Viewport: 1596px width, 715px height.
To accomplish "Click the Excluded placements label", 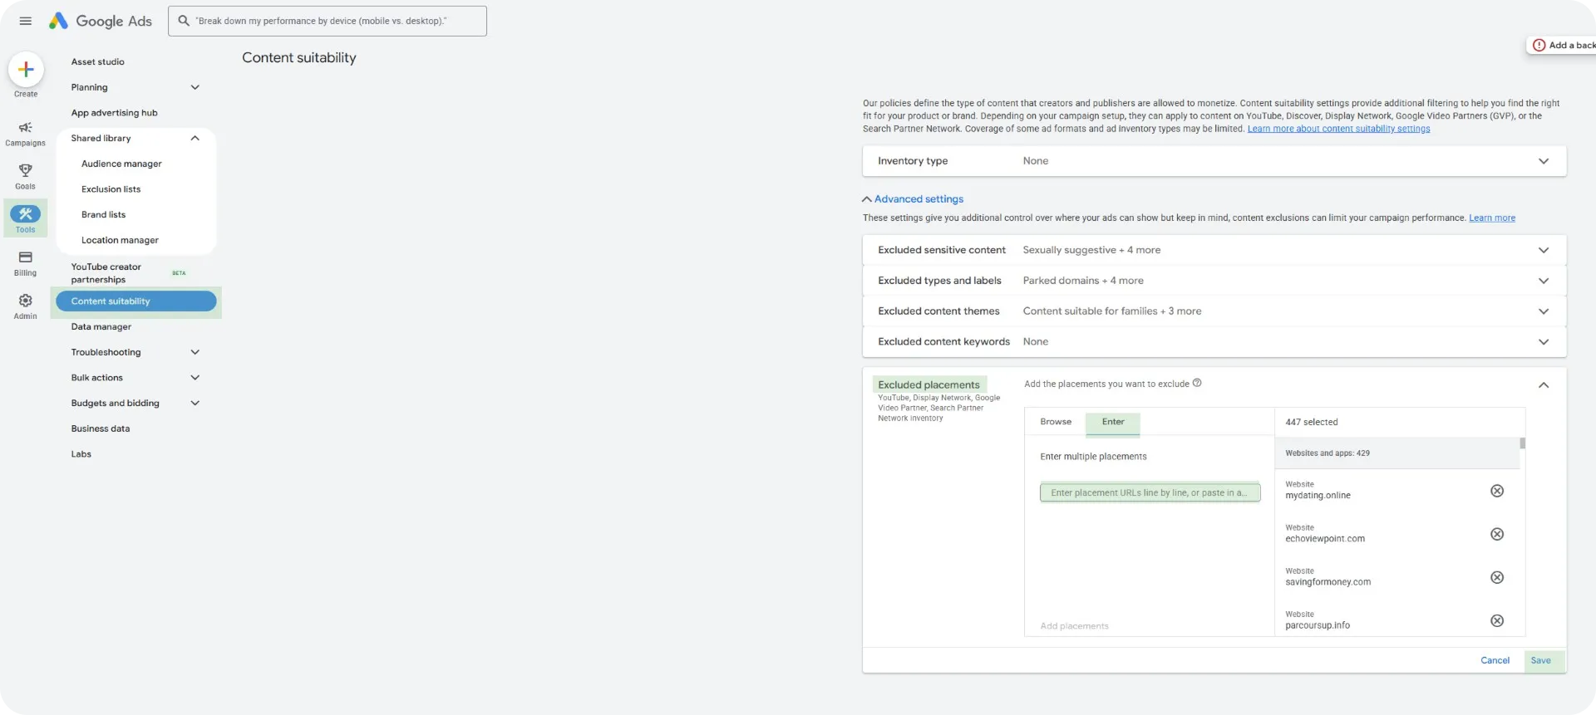I will [929, 384].
